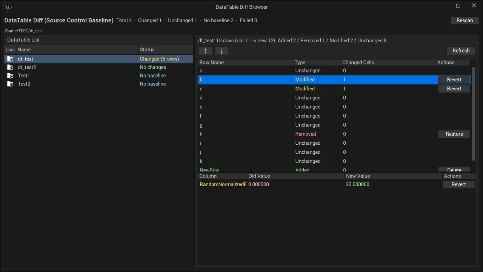Select row k in the diff table

pos(335,161)
